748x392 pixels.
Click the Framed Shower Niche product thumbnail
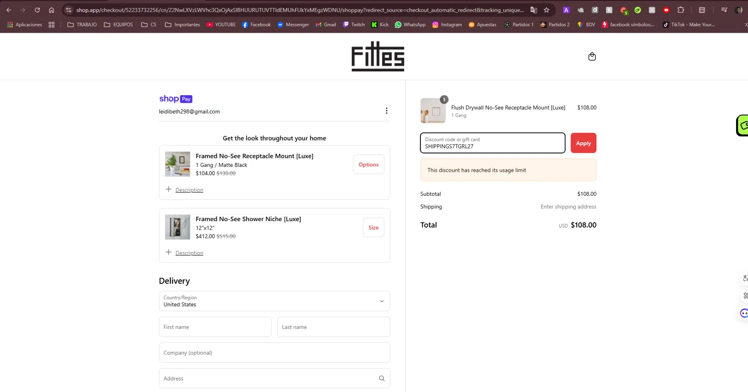click(178, 227)
